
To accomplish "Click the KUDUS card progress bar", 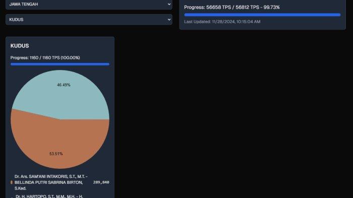I will coord(60,64).
